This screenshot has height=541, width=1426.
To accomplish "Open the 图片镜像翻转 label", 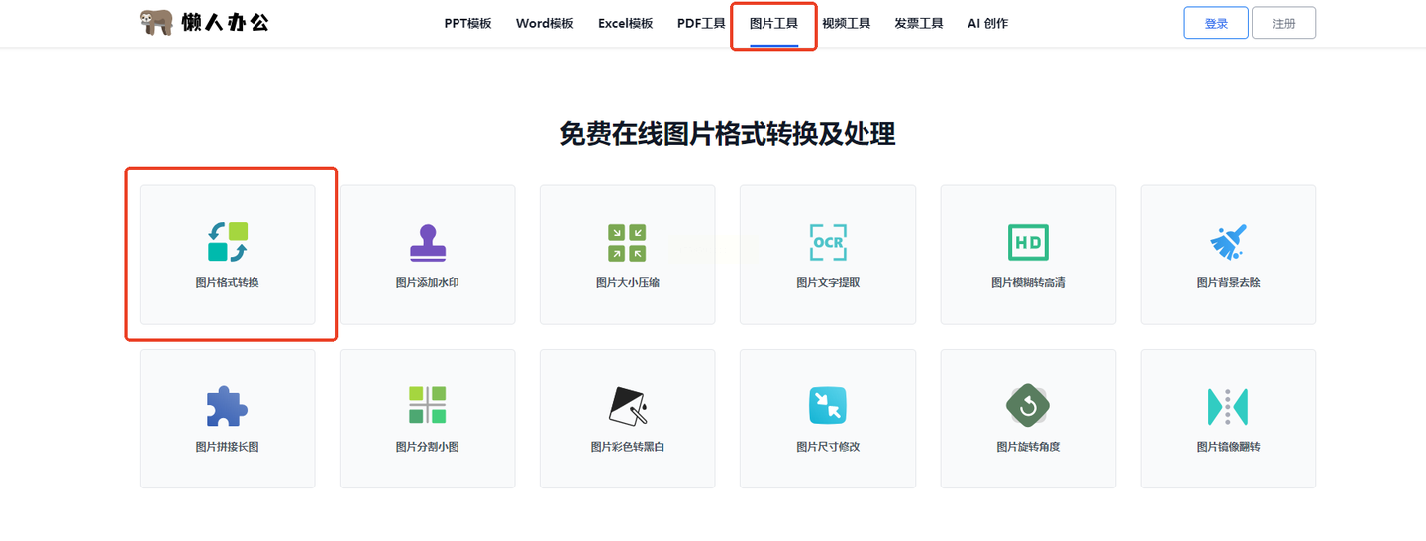I will (1228, 447).
